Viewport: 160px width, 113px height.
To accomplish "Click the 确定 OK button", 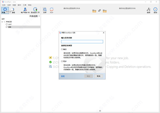I will click(x=89, y=76).
